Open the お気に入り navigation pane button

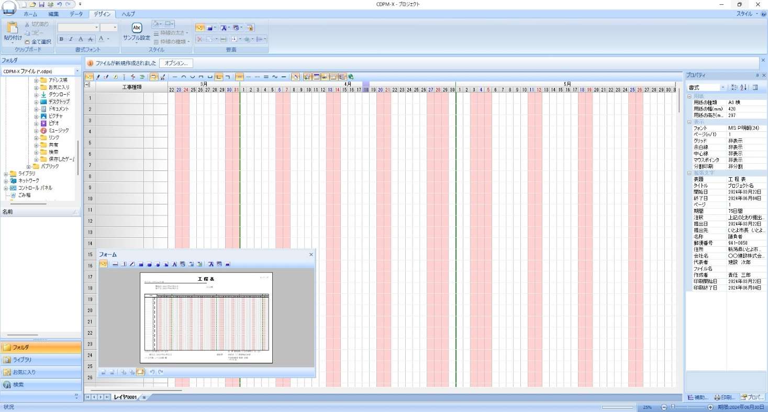pos(41,372)
